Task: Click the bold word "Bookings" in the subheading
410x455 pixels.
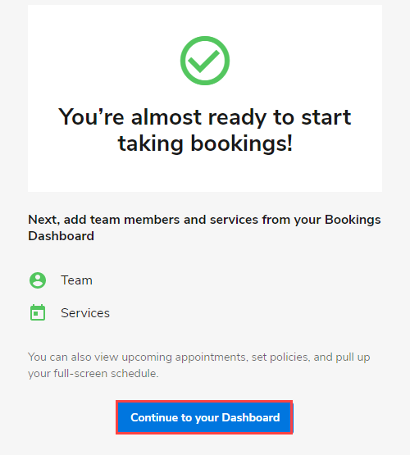Action: (x=353, y=220)
